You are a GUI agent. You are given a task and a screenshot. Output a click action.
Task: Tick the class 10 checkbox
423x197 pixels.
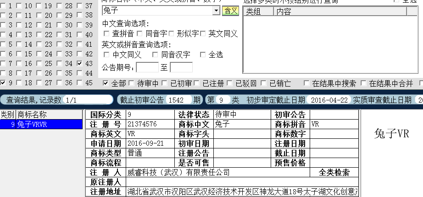19,5
